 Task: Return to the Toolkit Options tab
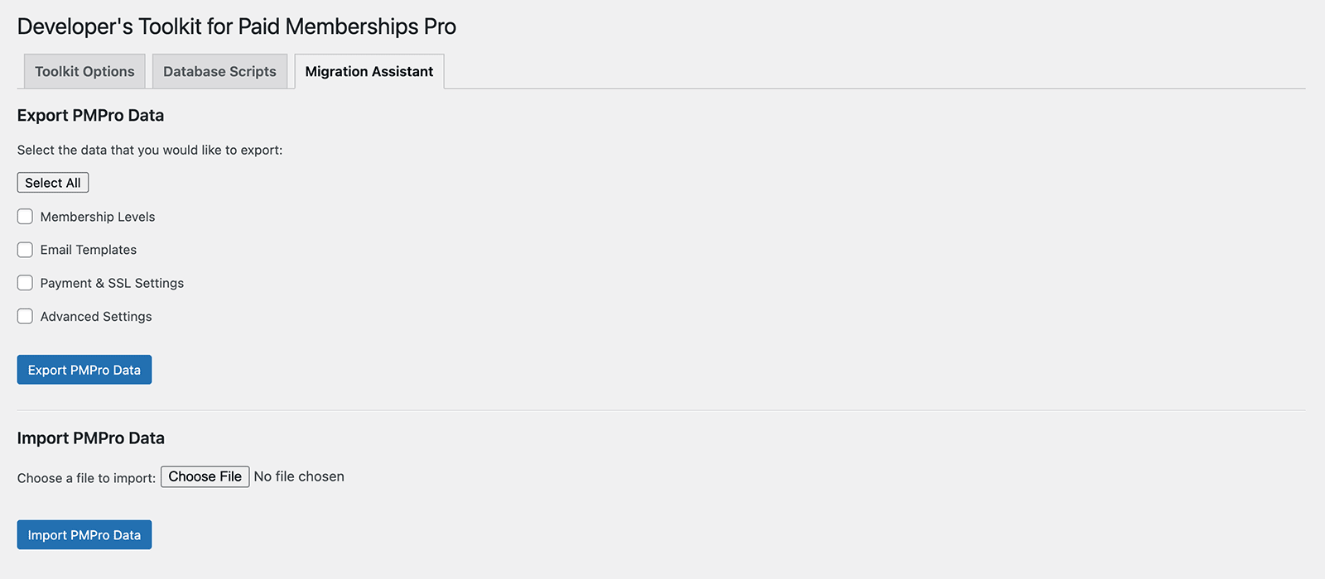[x=84, y=71]
